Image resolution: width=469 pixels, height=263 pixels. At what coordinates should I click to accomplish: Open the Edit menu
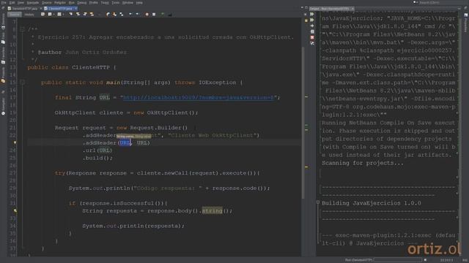12,3
